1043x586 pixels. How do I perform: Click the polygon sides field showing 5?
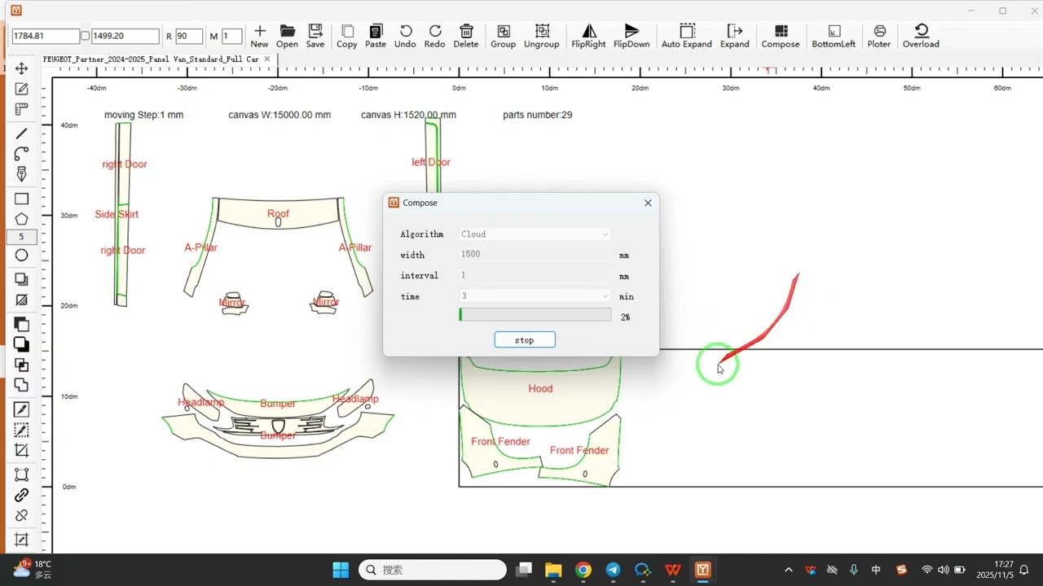click(21, 237)
